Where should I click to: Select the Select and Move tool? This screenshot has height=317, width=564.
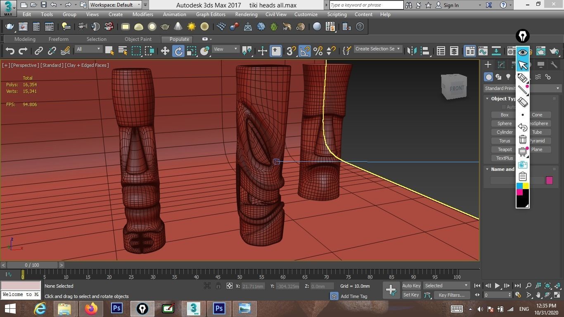165,51
